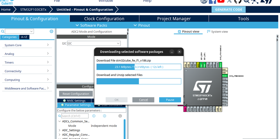The width and height of the screenshot is (280, 139).
Task: Expand the Computing category
Action: coord(27,80)
